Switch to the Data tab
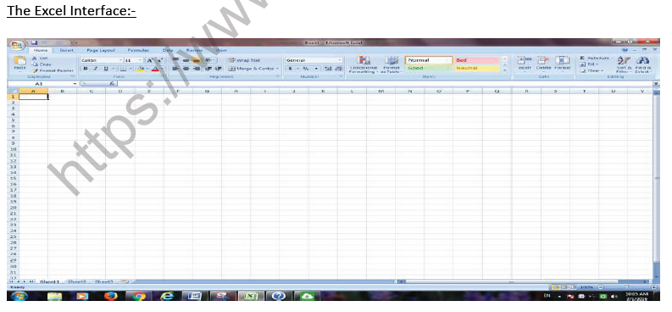 point(168,50)
